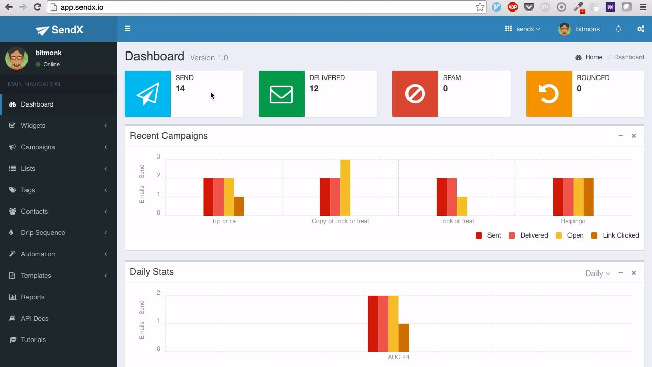The width and height of the screenshot is (652, 367).
Task: Click the paper plane SEND icon tile
Action: coord(148,94)
